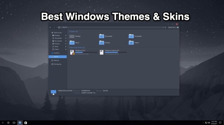This screenshot has width=224, height=125.
Task: Click the pin icon beside sidebar Music
Action: click(66, 47)
